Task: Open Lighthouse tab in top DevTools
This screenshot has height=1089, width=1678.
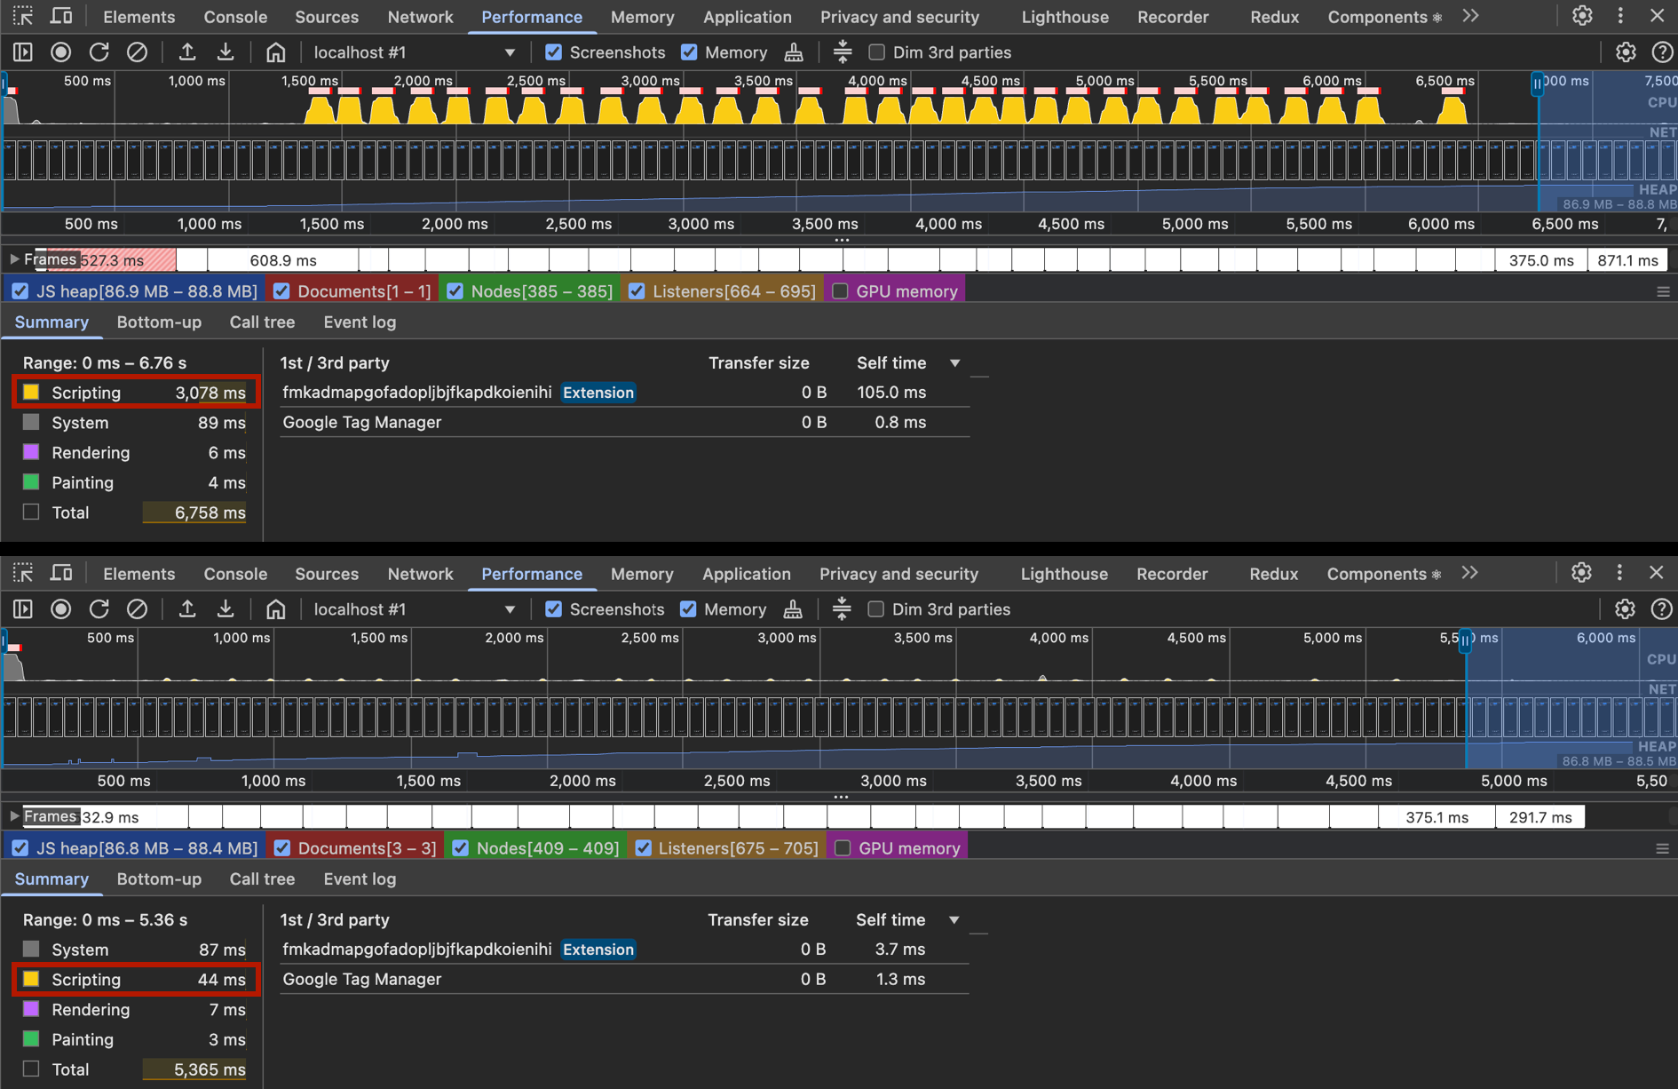Action: tap(1065, 17)
